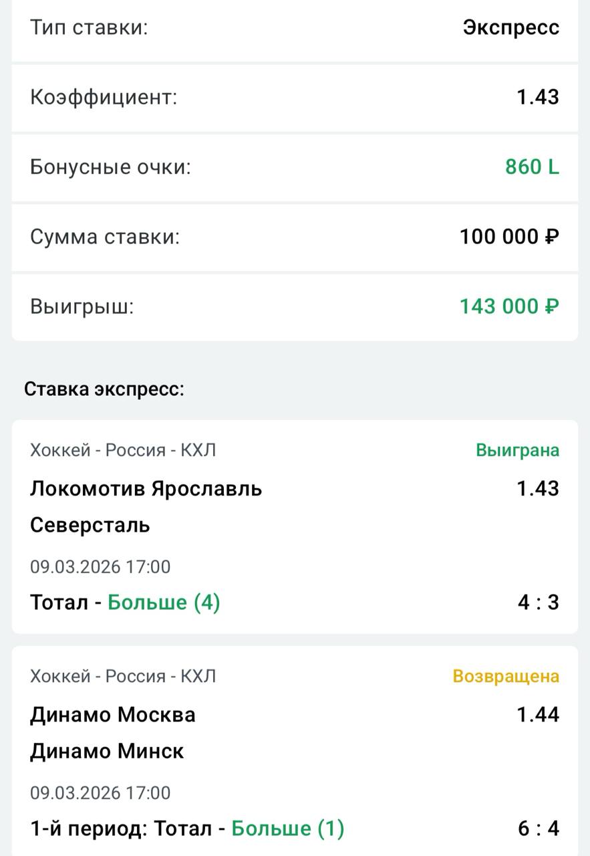Tap the green Выиграна status label
Screen dimensions: 590x856
click(x=517, y=450)
